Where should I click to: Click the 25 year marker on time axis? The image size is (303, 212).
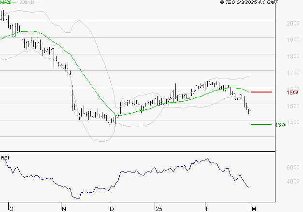(159, 209)
